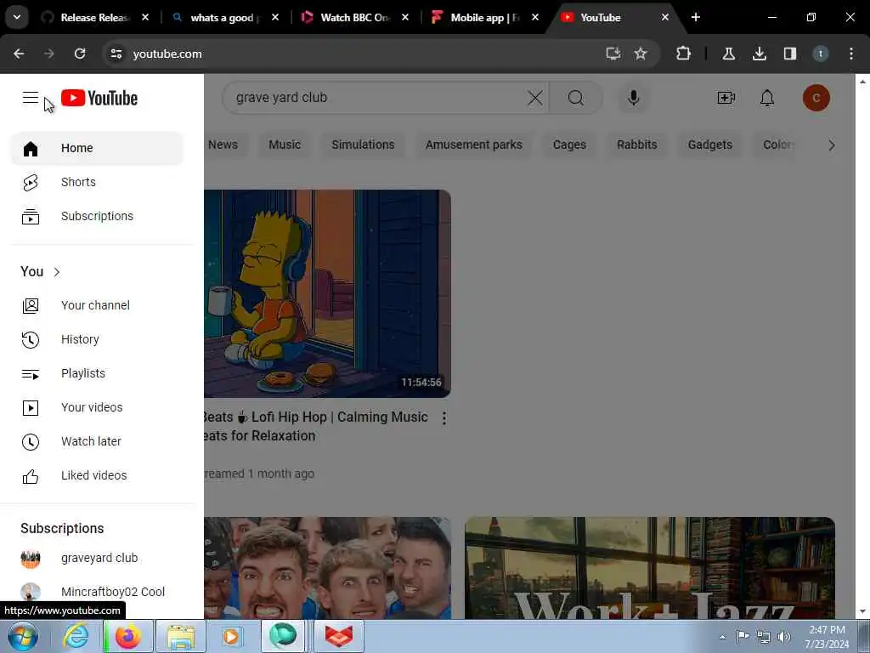Open the file explorer taskbar icon
Viewport: 870px width, 653px height.
[x=181, y=636]
